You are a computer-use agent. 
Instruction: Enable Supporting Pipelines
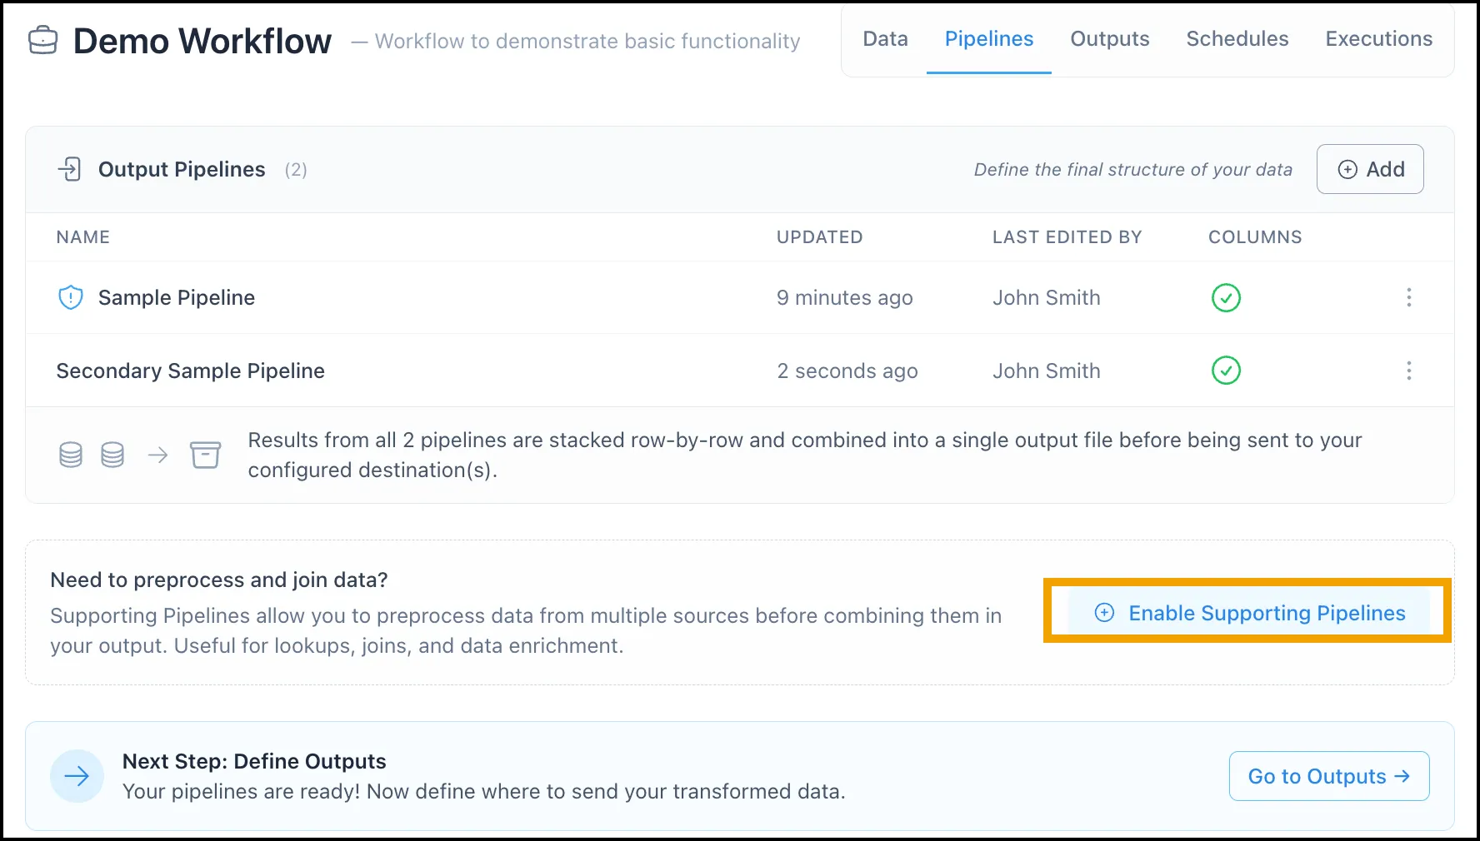1248,613
